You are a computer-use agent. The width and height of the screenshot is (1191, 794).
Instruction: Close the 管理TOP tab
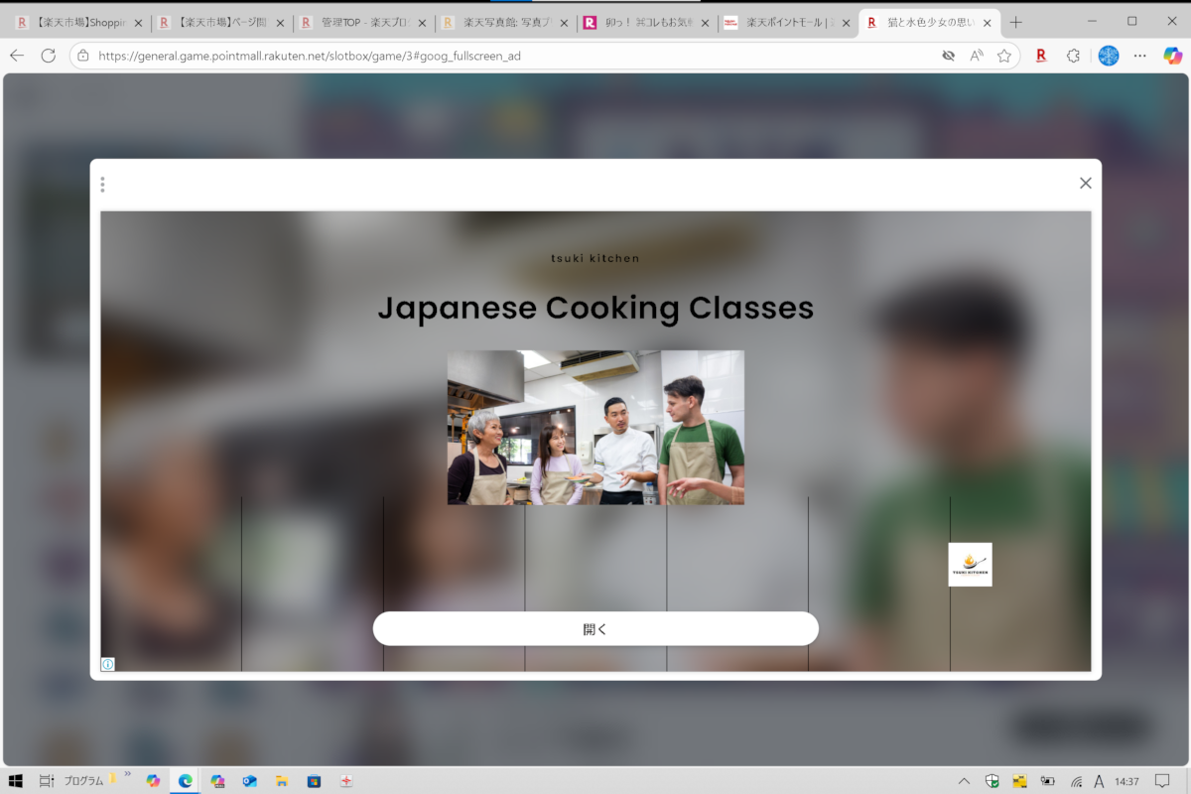422,23
